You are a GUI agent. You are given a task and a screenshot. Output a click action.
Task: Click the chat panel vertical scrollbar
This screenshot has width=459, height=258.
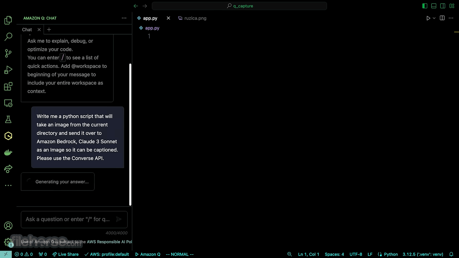coord(130,134)
